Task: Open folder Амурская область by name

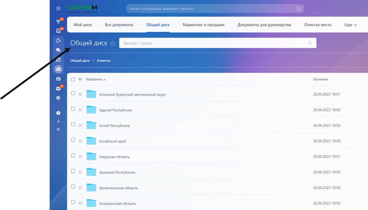Action: point(114,157)
